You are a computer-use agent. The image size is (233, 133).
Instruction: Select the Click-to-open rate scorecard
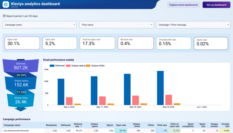coord(97,43)
